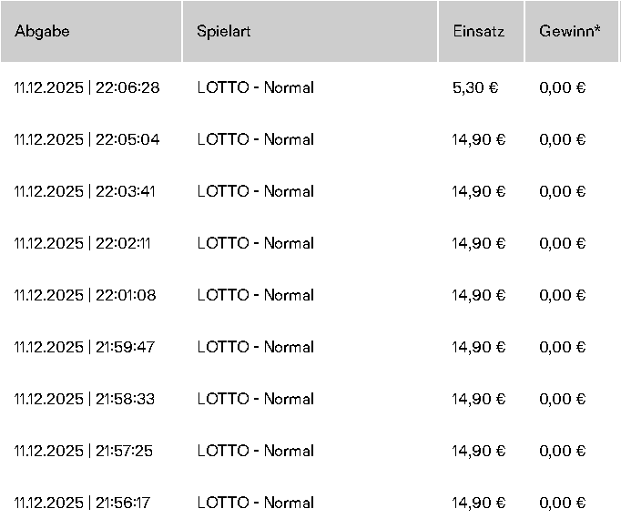Open the entry submitted at 21:56:17
The height and width of the screenshot is (519, 621).
tap(87, 503)
